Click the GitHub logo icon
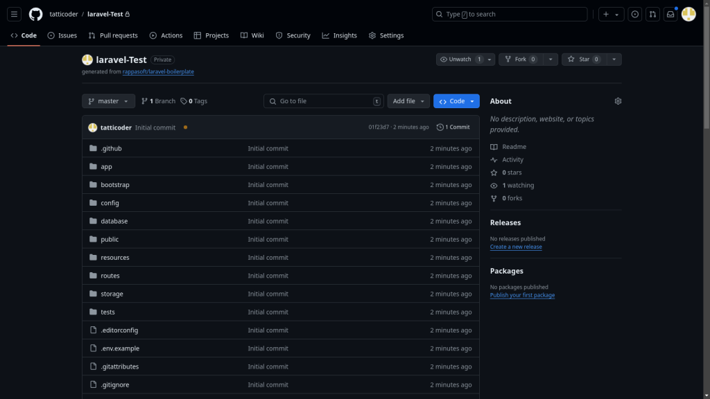Image resolution: width=710 pixels, height=399 pixels. click(x=35, y=15)
